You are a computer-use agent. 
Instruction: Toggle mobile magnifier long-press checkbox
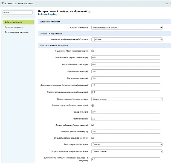coord(92,125)
